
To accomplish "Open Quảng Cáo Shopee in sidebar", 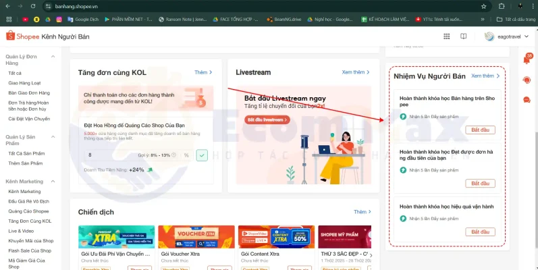I will point(28,211).
